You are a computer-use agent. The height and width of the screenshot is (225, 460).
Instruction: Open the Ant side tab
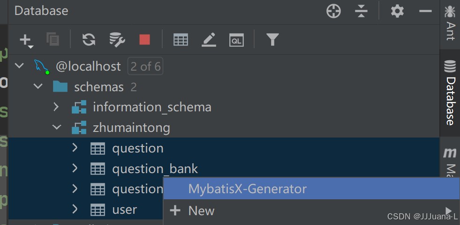tap(450, 23)
